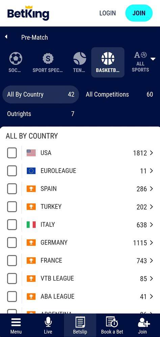160x337 pixels.
Task: Switch to All Competitions tab
Action: pyautogui.click(x=119, y=94)
